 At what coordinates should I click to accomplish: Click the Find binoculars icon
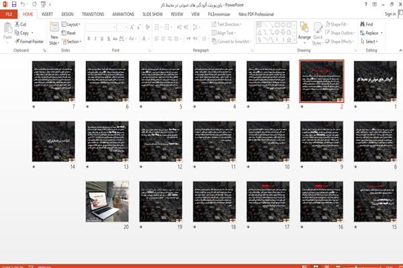[363, 24]
